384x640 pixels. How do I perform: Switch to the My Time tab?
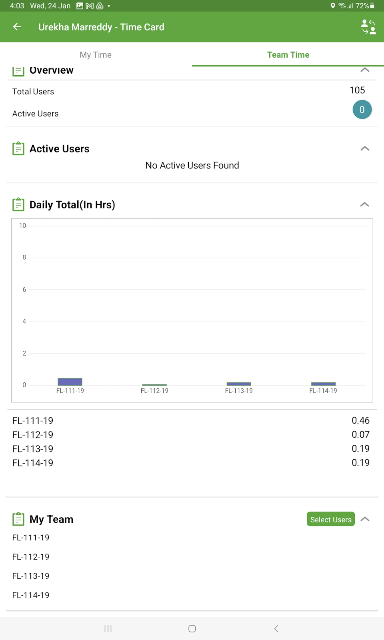(96, 55)
